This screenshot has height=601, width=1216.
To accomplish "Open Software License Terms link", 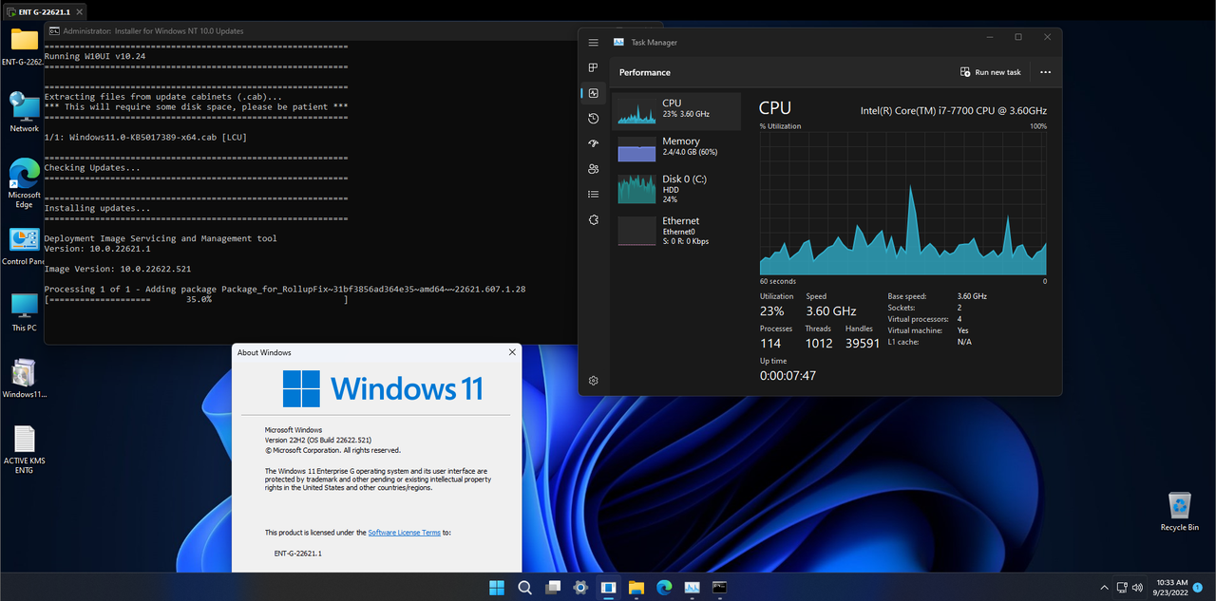I will [405, 533].
